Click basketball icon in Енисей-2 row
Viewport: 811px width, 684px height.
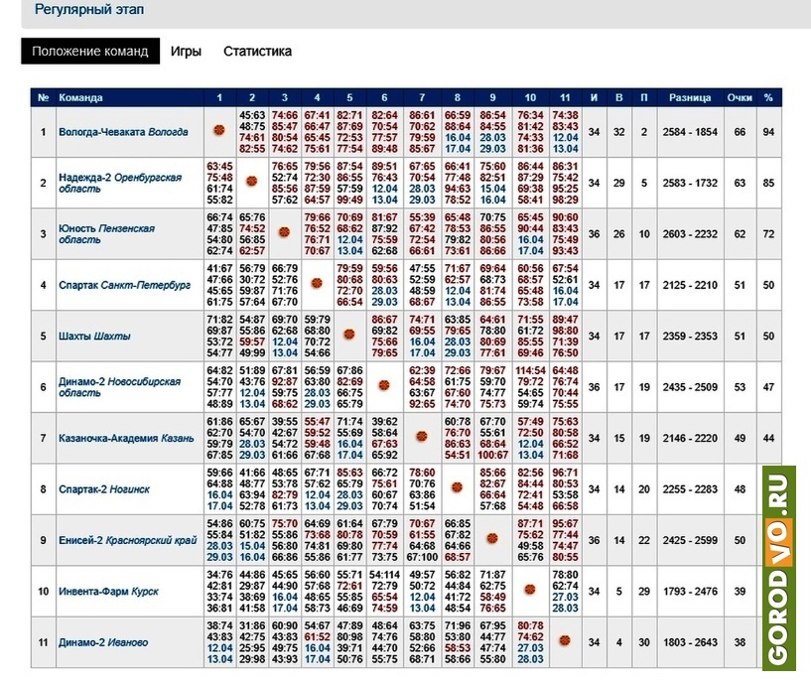[492, 539]
